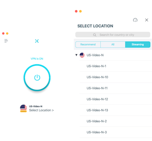Select the US-Video-N group row
Viewport: 152px width, 141px height.
[113, 55]
